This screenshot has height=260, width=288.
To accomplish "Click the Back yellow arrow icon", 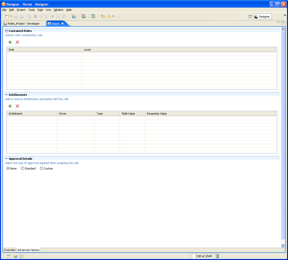I will (109, 16).
